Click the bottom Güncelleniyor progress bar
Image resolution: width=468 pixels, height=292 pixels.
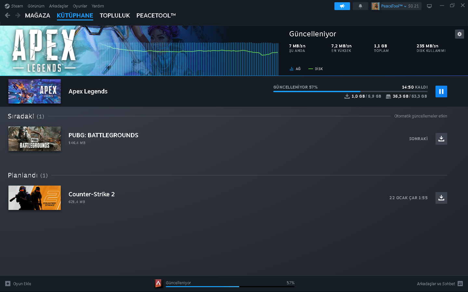[230, 286]
